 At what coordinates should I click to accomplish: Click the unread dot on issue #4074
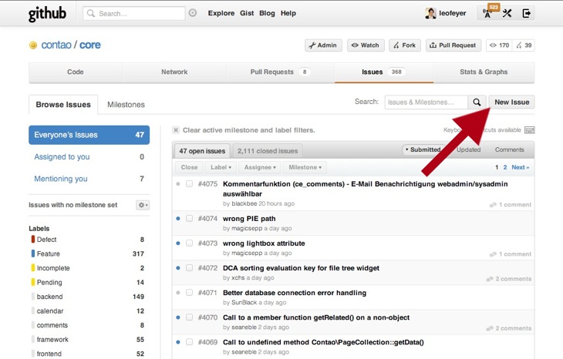pos(178,219)
